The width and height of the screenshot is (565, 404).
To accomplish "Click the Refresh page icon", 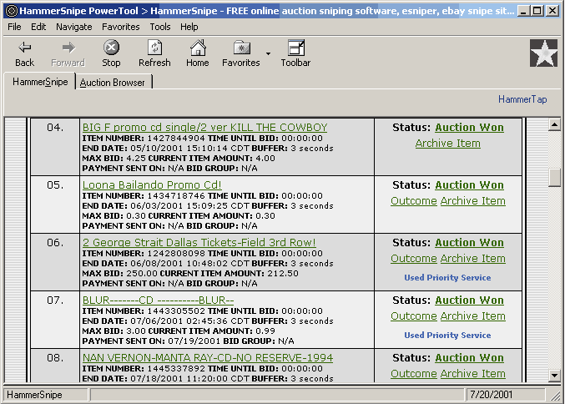I will pos(154,48).
